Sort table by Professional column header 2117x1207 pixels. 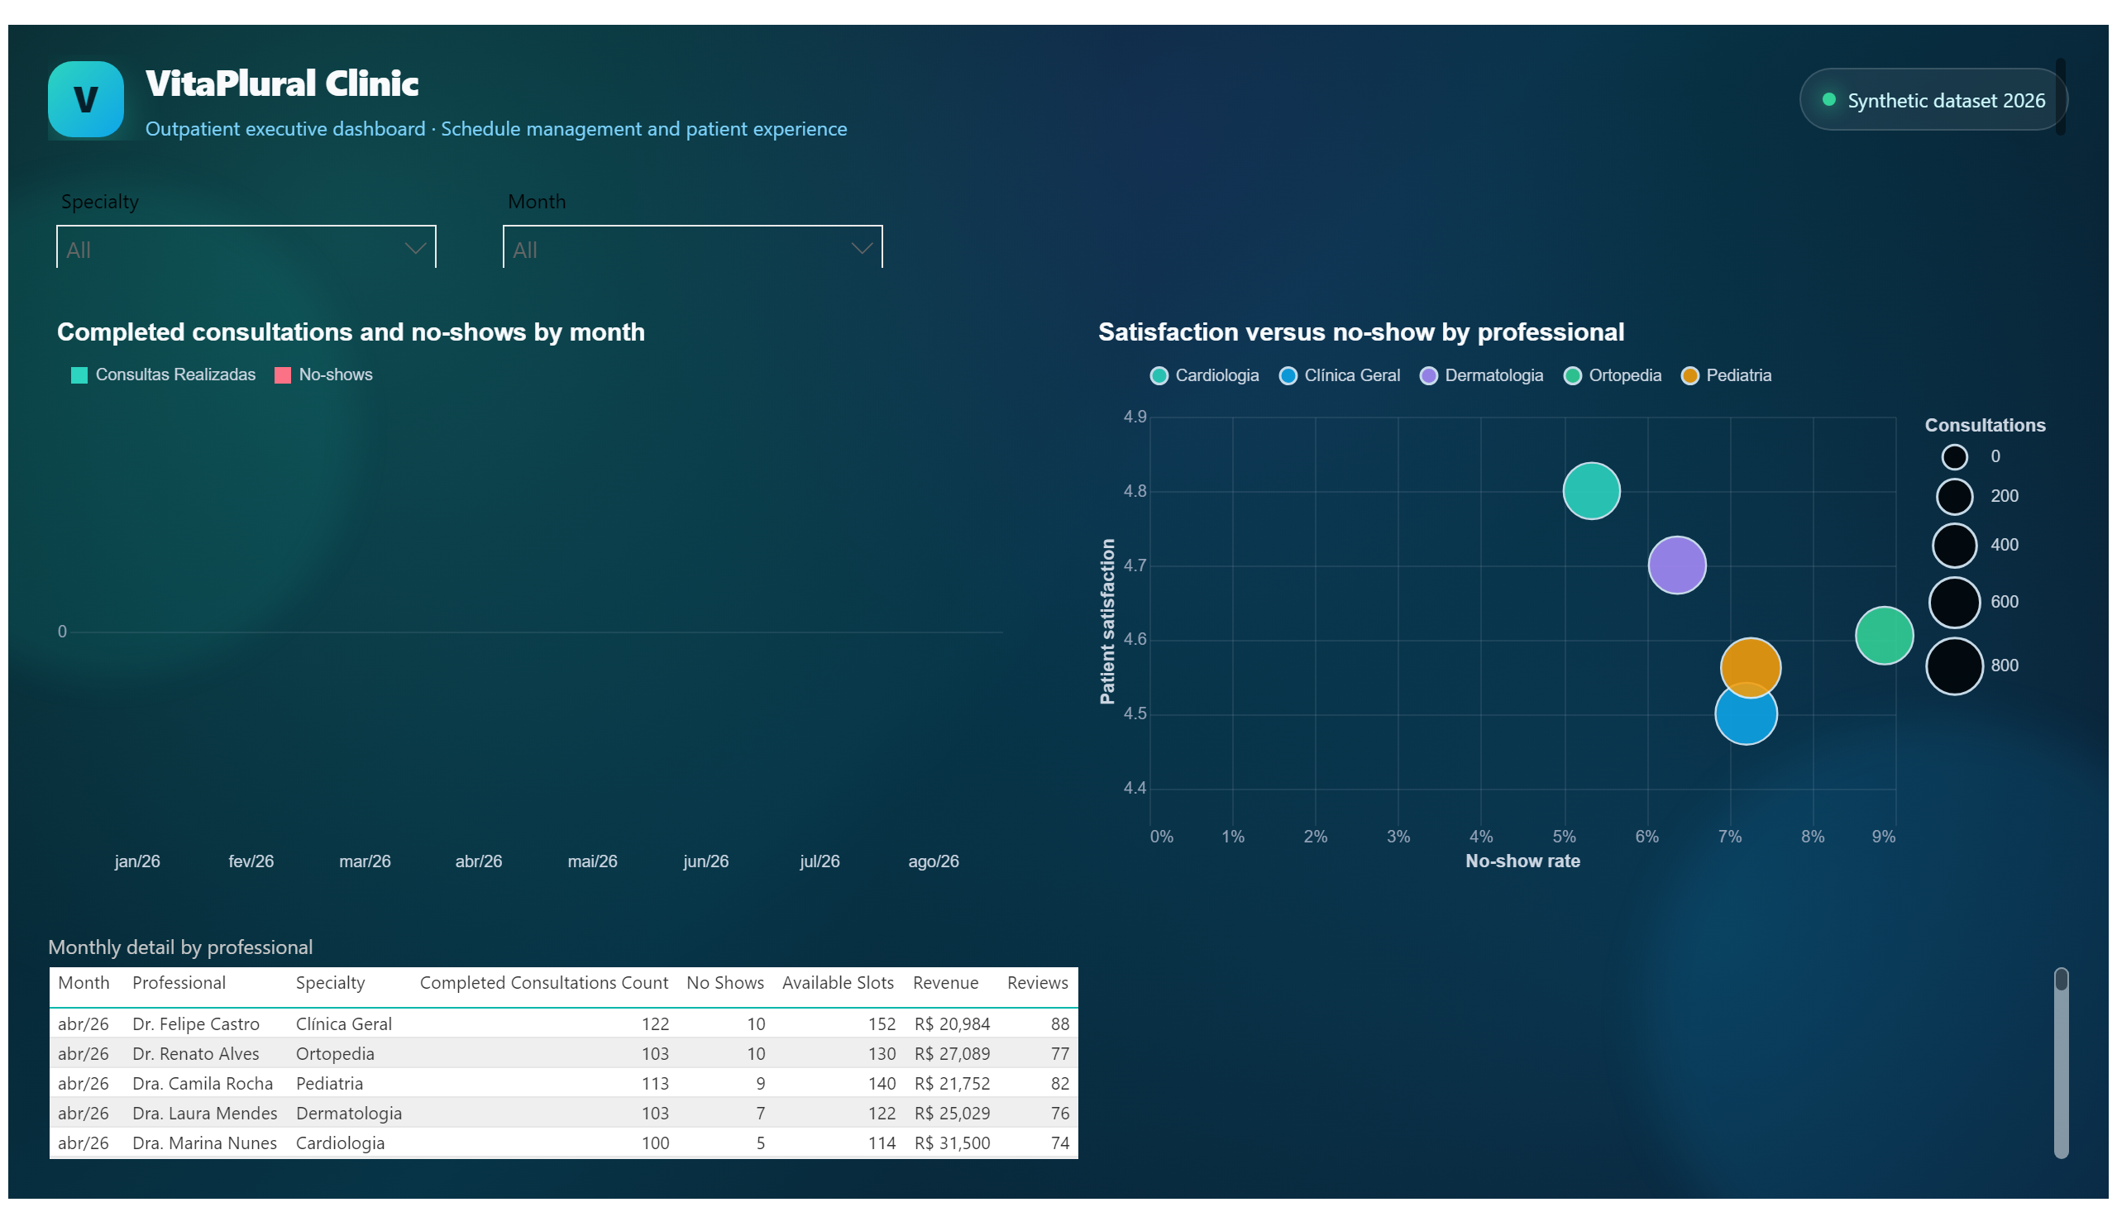(179, 983)
